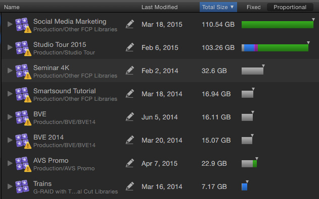Switch size bars to Fixed mode
This screenshot has height=199, width=319.
[253, 7]
